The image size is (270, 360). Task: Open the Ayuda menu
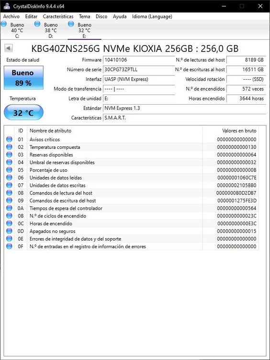click(x=120, y=16)
